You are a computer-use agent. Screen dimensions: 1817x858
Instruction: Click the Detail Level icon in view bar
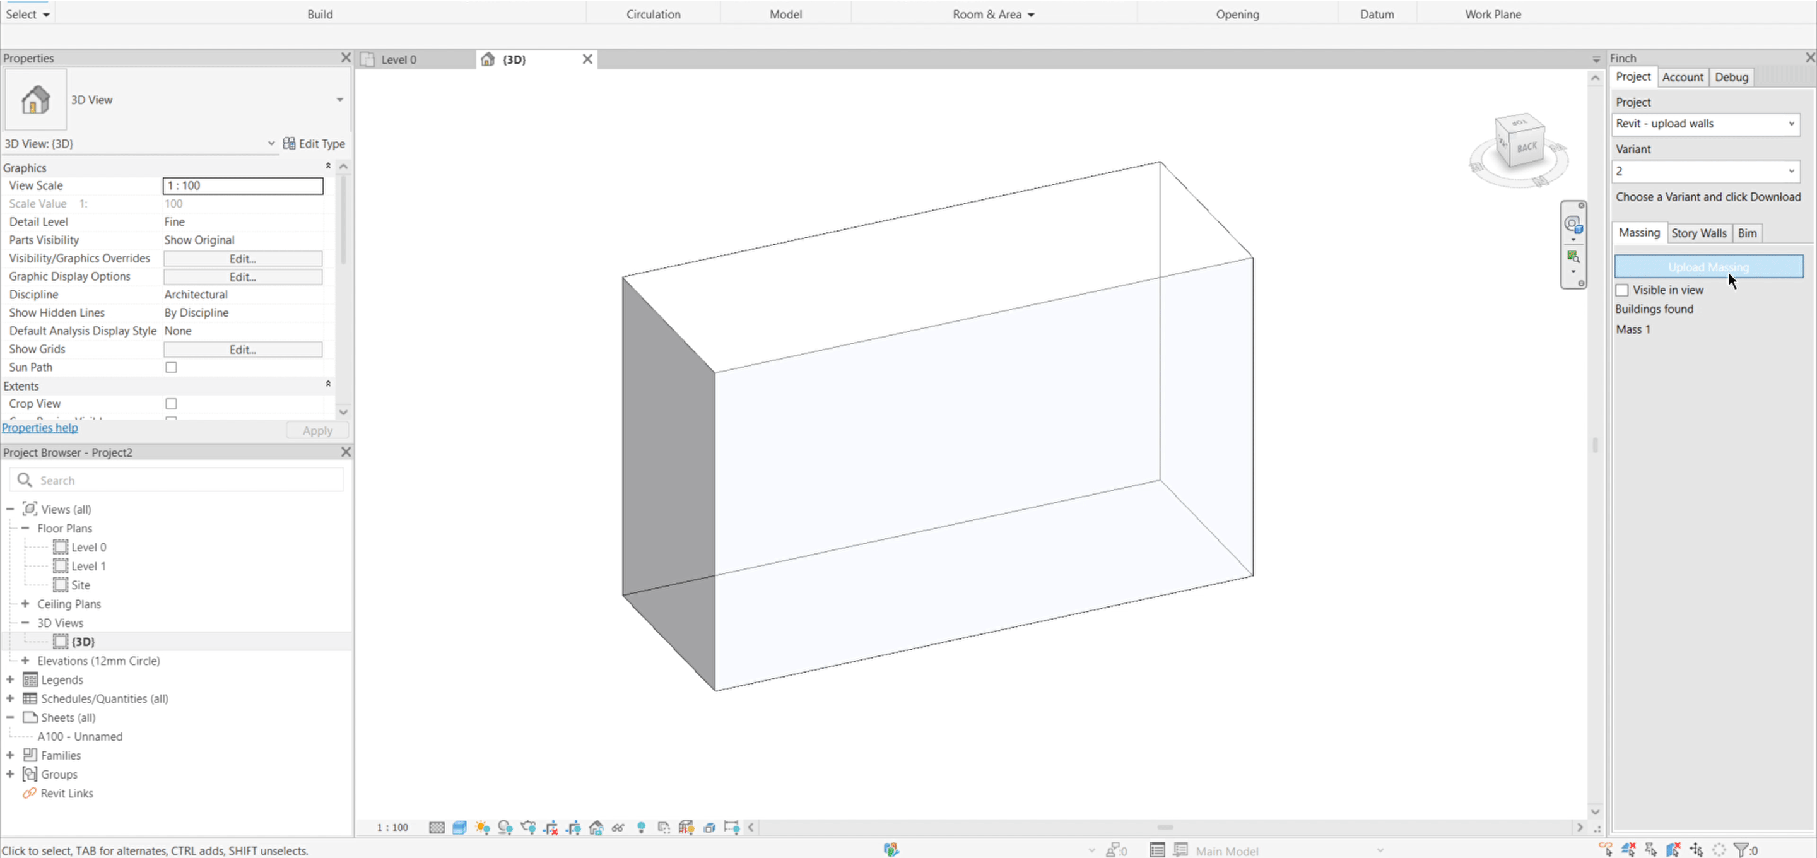coord(437,828)
